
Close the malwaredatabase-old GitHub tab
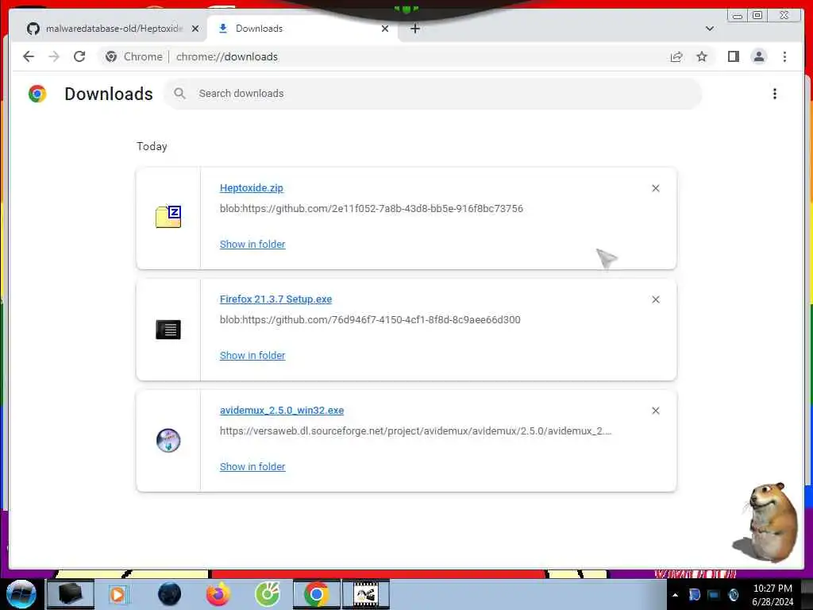(x=195, y=29)
